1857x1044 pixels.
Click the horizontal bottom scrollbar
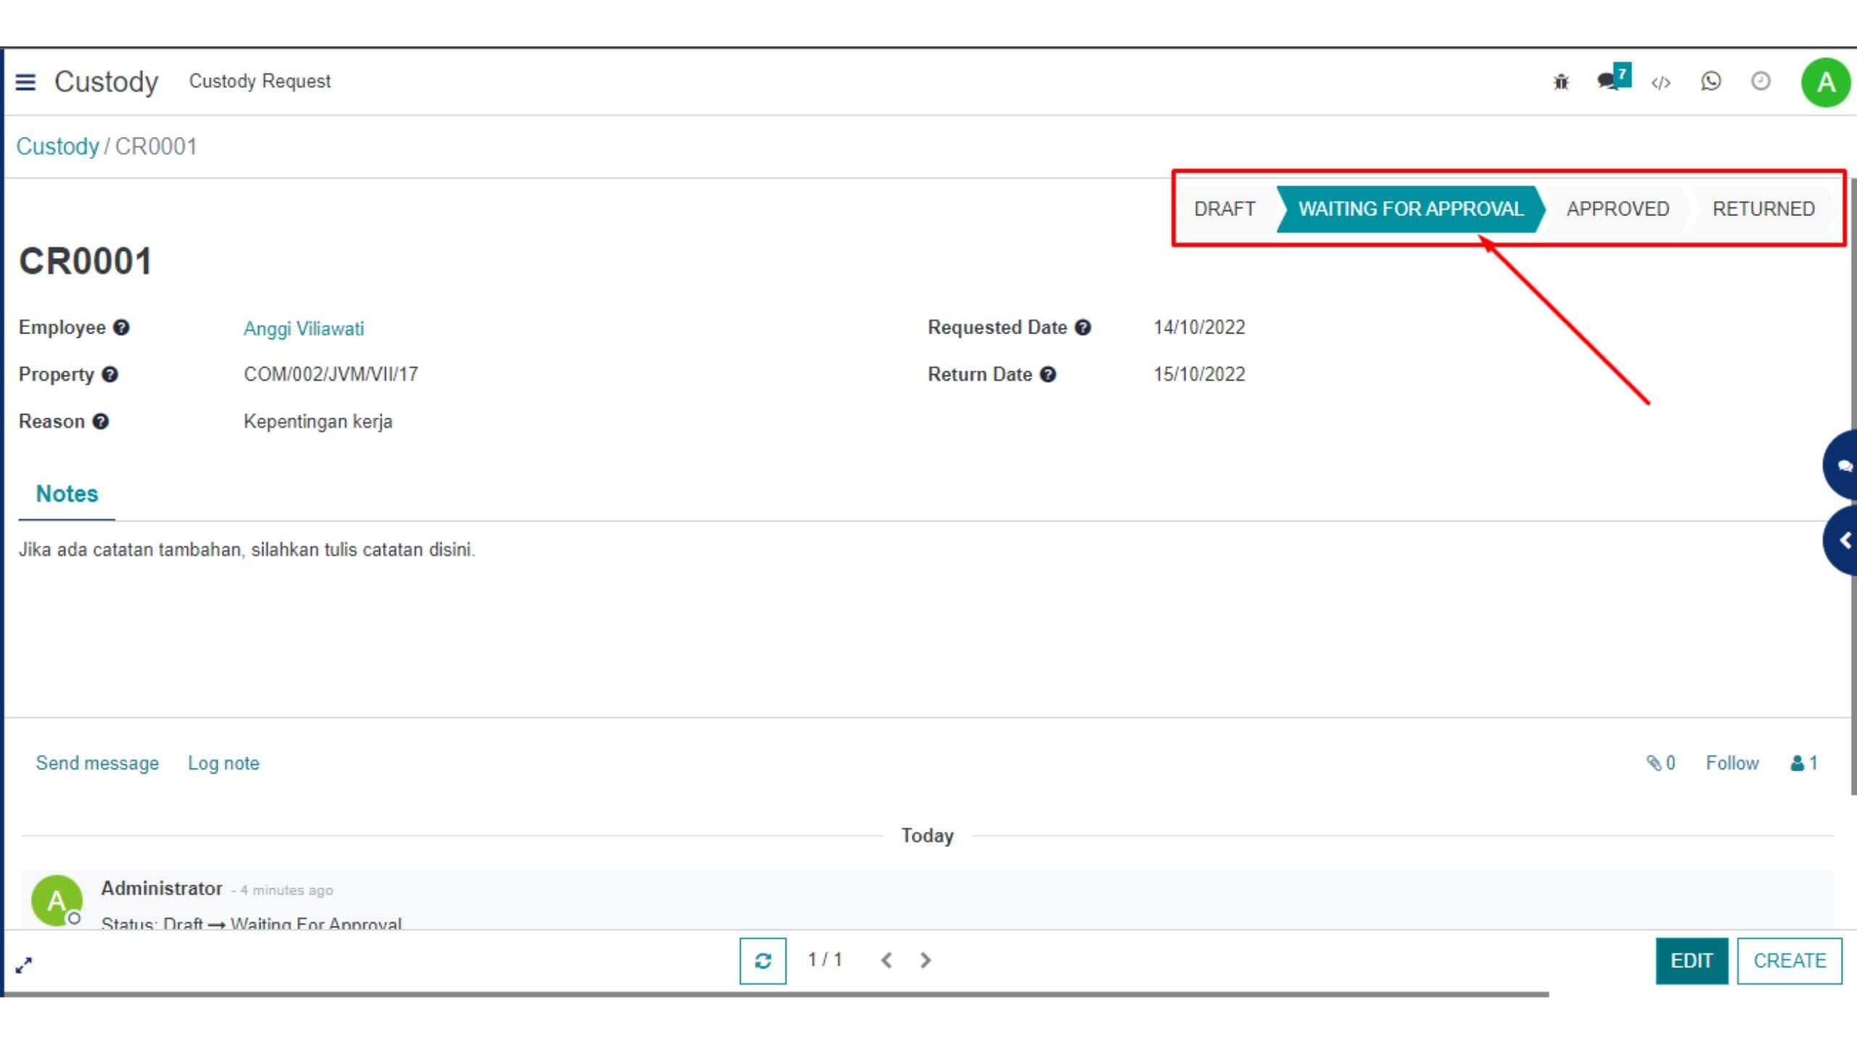click(776, 995)
